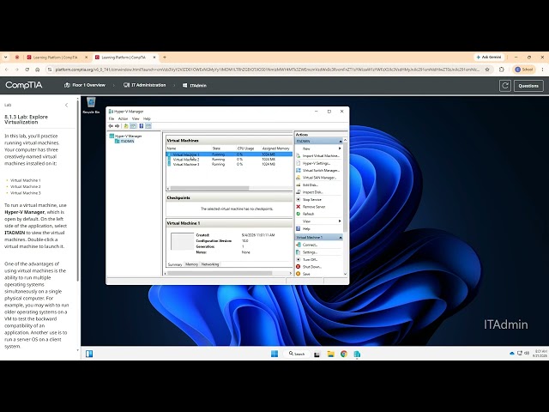
Task: Collapse the Virtual Machine 1 actions section
Action: tap(340, 238)
